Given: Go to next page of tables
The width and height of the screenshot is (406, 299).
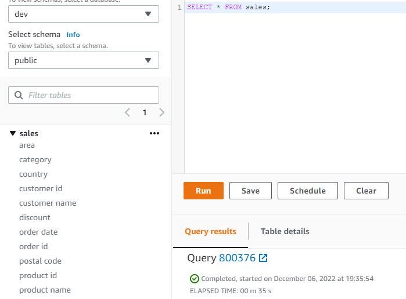Looking at the screenshot, I should (162, 112).
